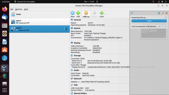Click the Shared folders section header

coord(80,93)
